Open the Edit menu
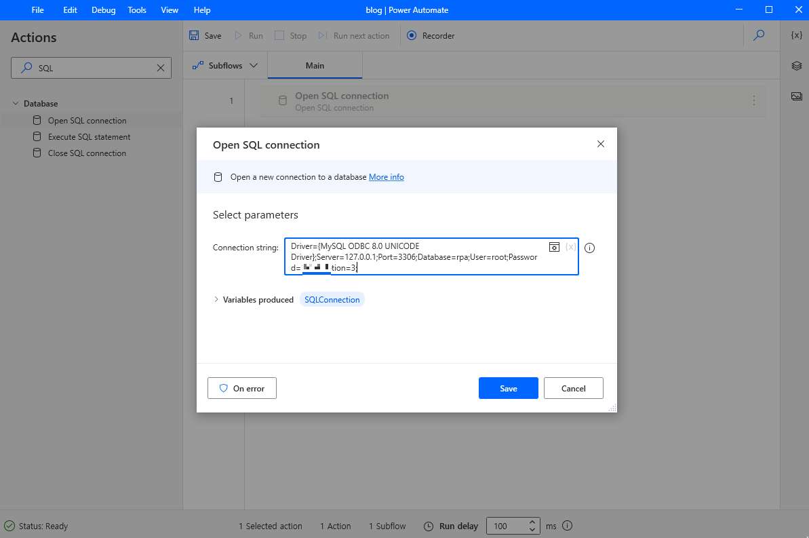The width and height of the screenshot is (809, 538). (x=70, y=9)
